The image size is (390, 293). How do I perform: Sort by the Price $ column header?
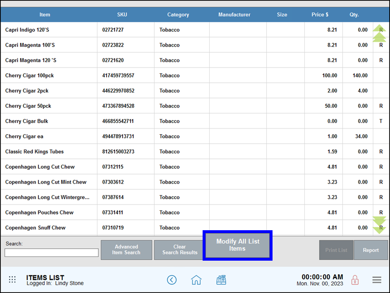320,15
